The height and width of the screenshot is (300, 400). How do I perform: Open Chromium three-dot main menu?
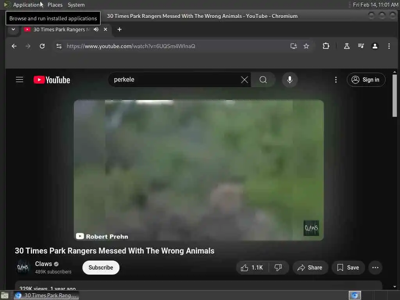(389, 46)
